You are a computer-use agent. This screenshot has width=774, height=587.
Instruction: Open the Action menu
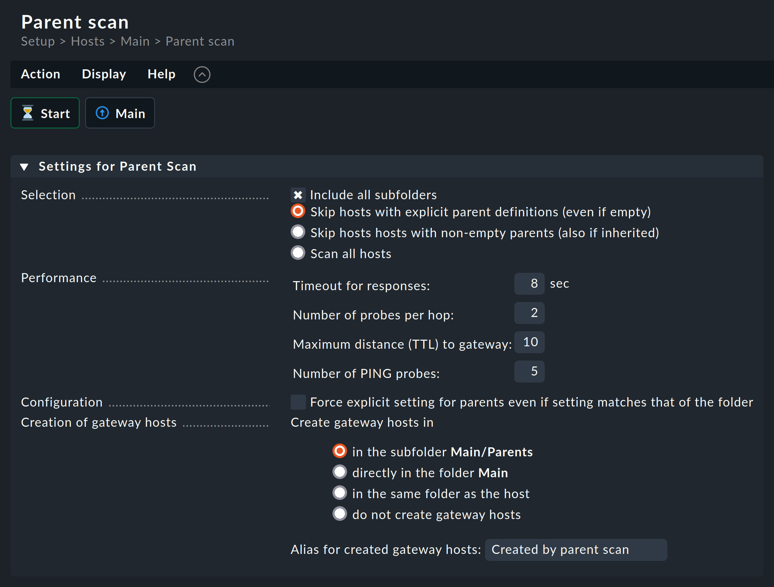pos(40,74)
